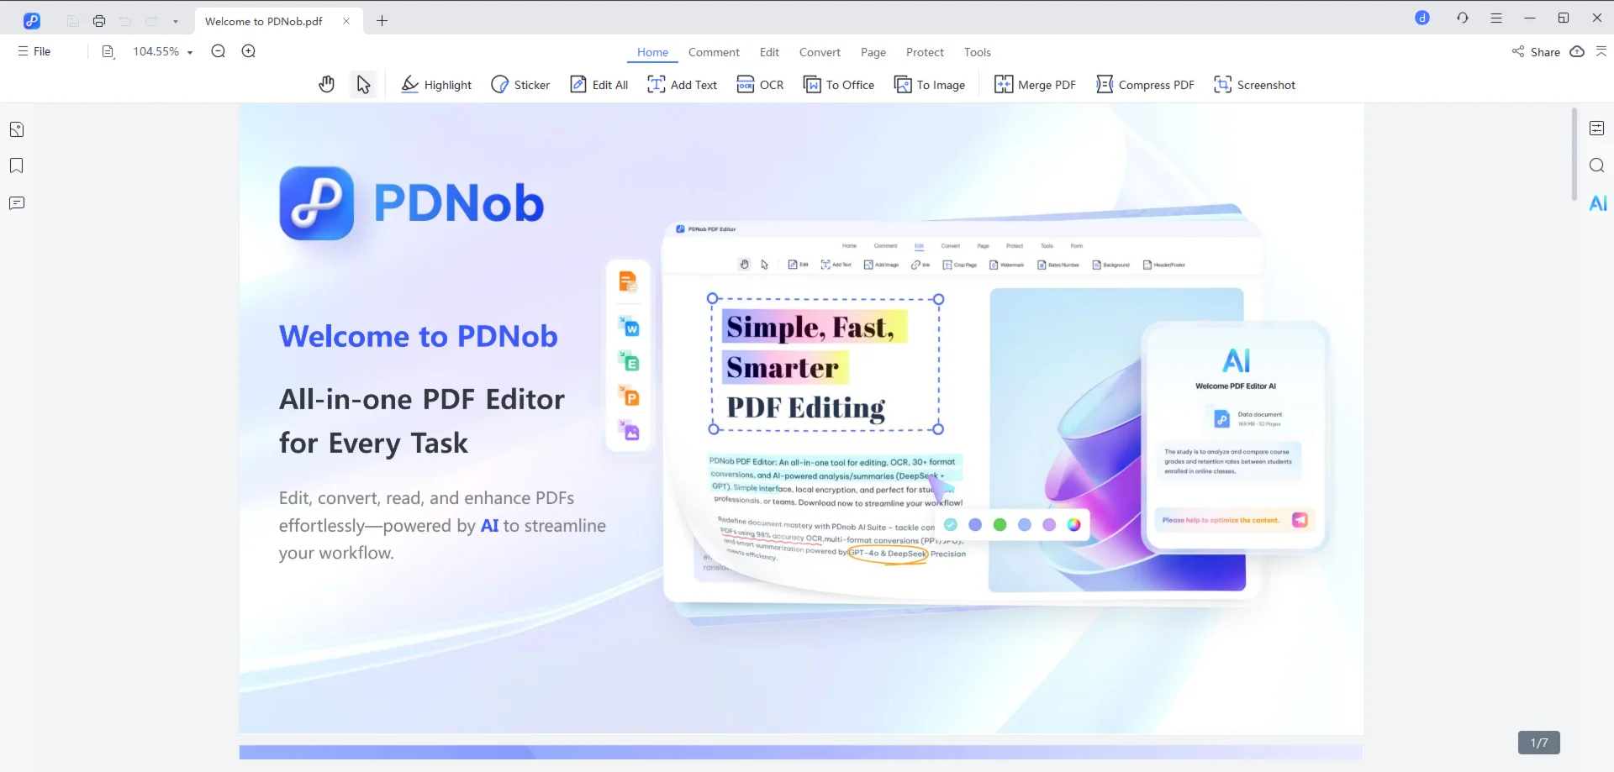Open the comments list panel
Image resolution: width=1614 pixels, height=772 pixels.
[x=17, y=203]
